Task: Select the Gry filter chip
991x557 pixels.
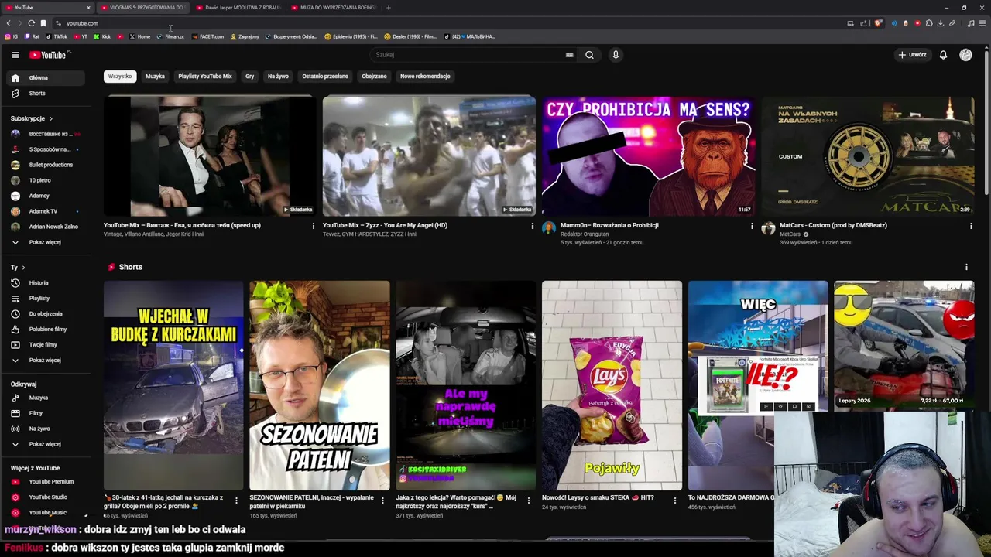Action: click(249, 77)
